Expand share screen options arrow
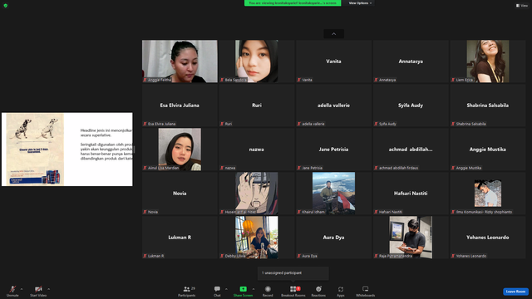This screenshot has height=299, width=532. coord(253,289)
